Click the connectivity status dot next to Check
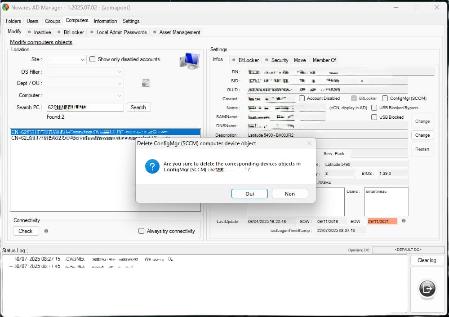Image resolution: width=449 pixels, height=317 pixels. tap(46, 231)
